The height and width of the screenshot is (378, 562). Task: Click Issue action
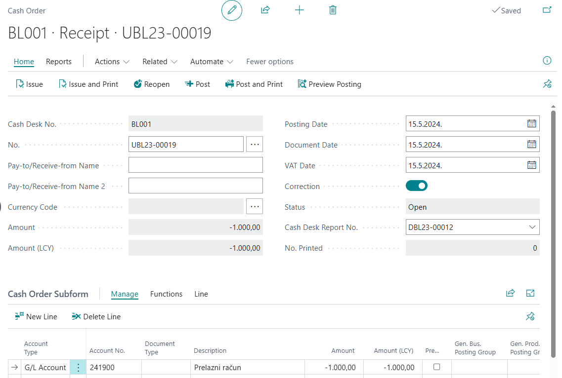[29, 84]
